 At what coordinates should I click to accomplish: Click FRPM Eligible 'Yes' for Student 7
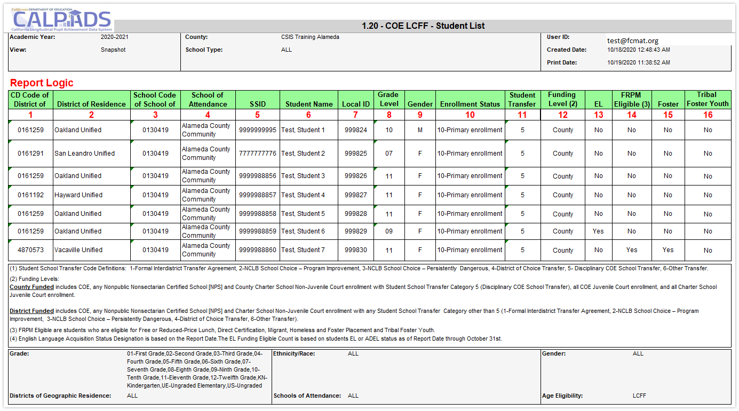click(x=632, y=250)
